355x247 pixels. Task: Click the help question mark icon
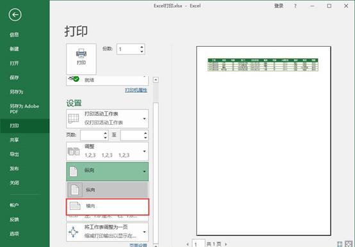point(295,6)
